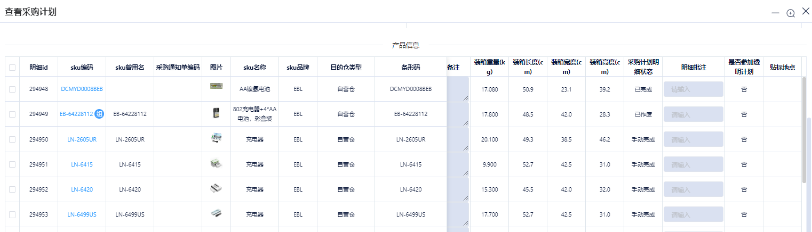Click 备注 textarea in row 294950
Image resolution: width=812 pixels, height=232 pixels.
458,139
